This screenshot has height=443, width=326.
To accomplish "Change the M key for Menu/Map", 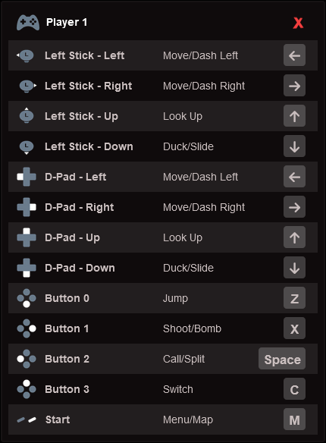I will (294, 419).
